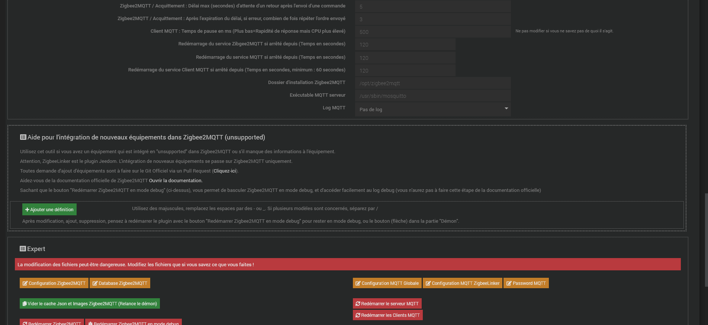708x325 pixels.
Task: Click refresh icon on Redémarrer le serveur MQTT
Action: [358, 303]
